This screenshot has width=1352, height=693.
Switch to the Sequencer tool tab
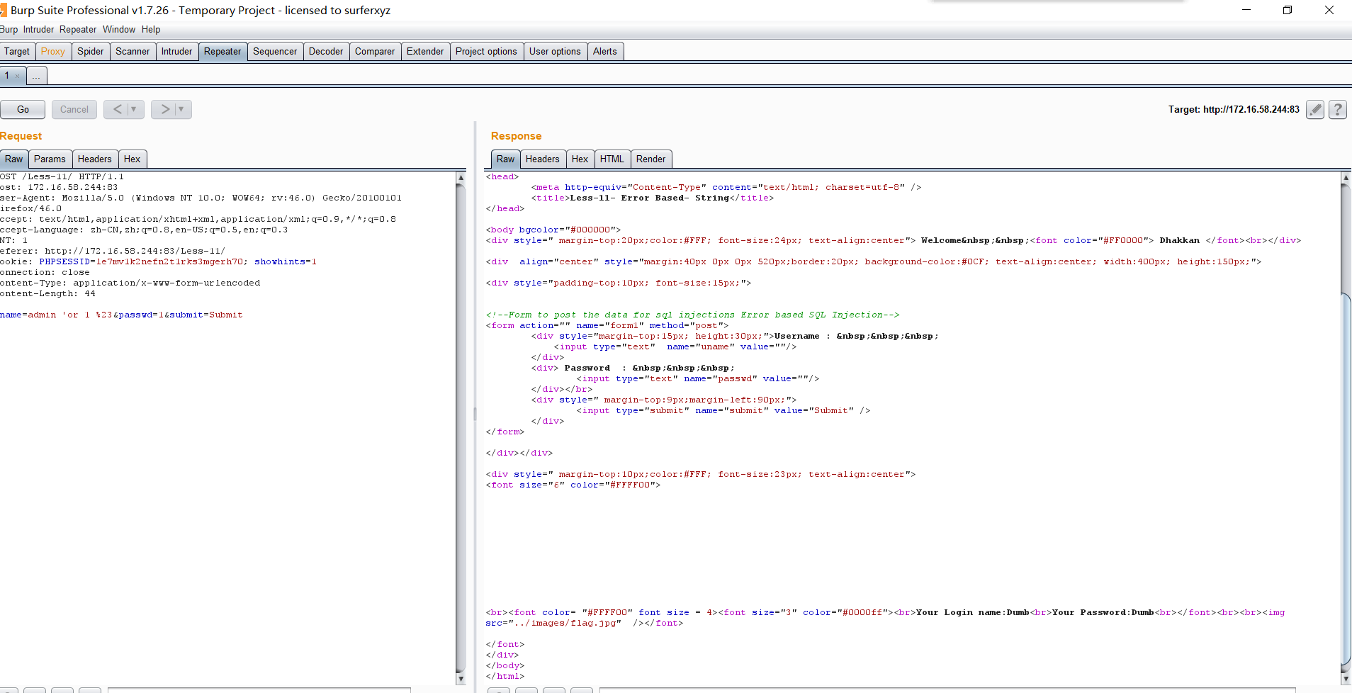tap(275, 51)
